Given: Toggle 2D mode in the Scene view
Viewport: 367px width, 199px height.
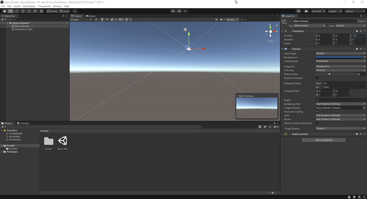Looking at the screenshot, I should pos(96,19).
